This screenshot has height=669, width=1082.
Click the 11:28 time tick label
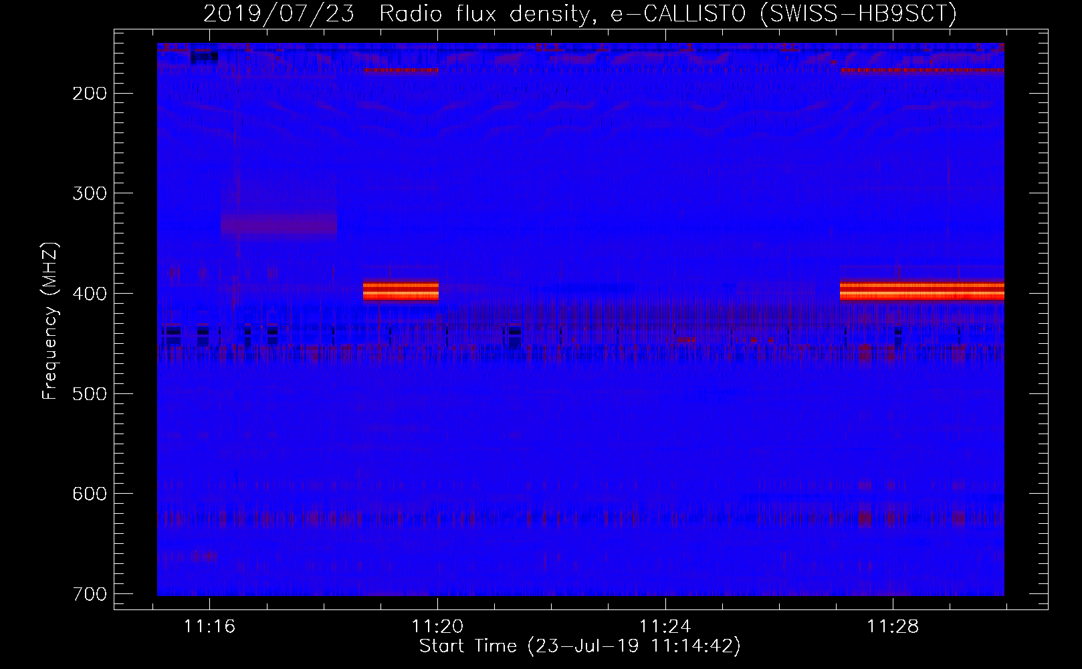893,627
